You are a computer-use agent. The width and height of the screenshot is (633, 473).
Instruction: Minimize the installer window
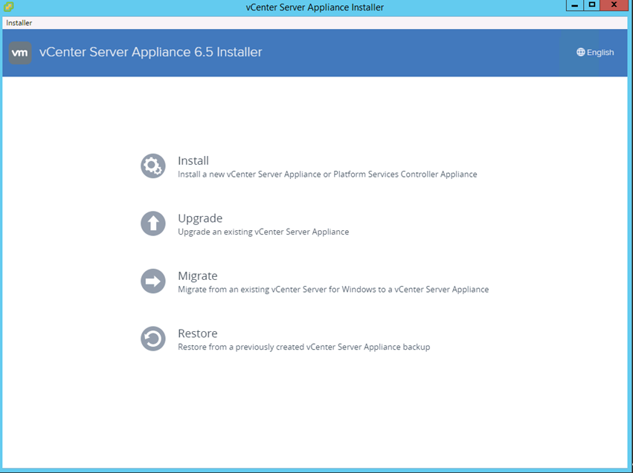(575, 5)
